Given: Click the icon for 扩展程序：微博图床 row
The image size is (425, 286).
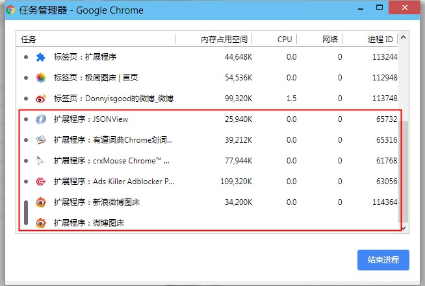Looking at the screenshot, I should point(41,223).
